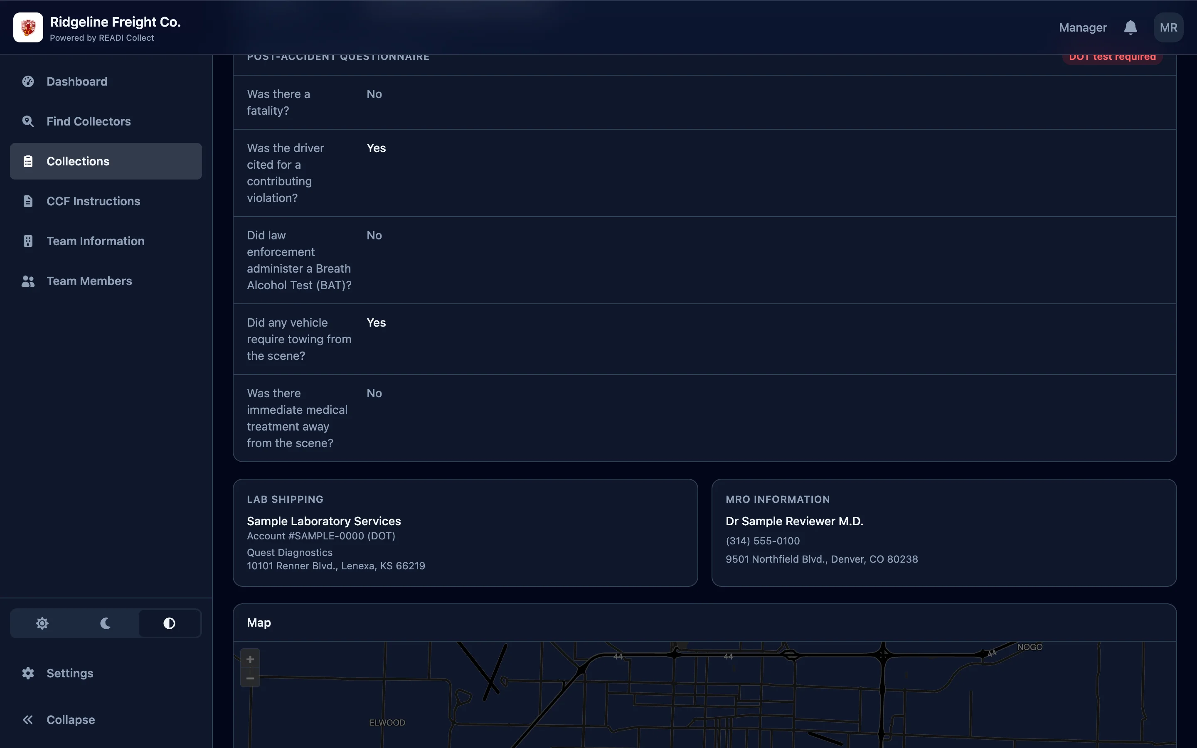Click the Quest Diagnostics line
This screenshot has height=748, width=1197.
290,552
